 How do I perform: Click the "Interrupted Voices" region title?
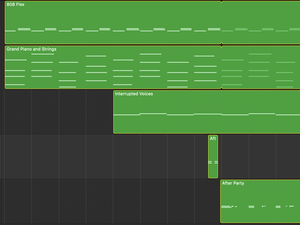134,94
